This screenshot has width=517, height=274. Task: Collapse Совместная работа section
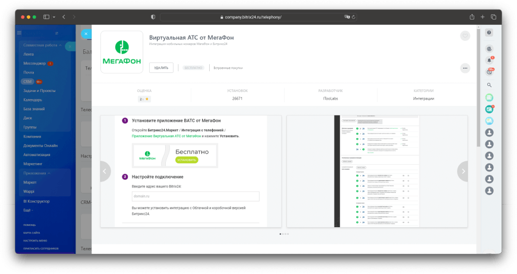42,45
